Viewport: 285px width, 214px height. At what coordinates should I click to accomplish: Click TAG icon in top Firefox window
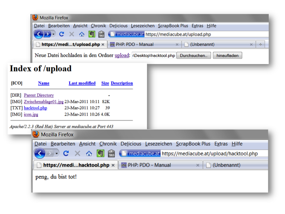pyautogui.click(x=101, y=34)
